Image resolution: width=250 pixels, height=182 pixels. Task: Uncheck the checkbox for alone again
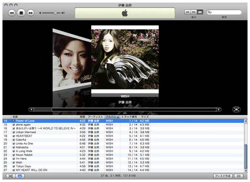pyautogui.click(x=14, y=124)
